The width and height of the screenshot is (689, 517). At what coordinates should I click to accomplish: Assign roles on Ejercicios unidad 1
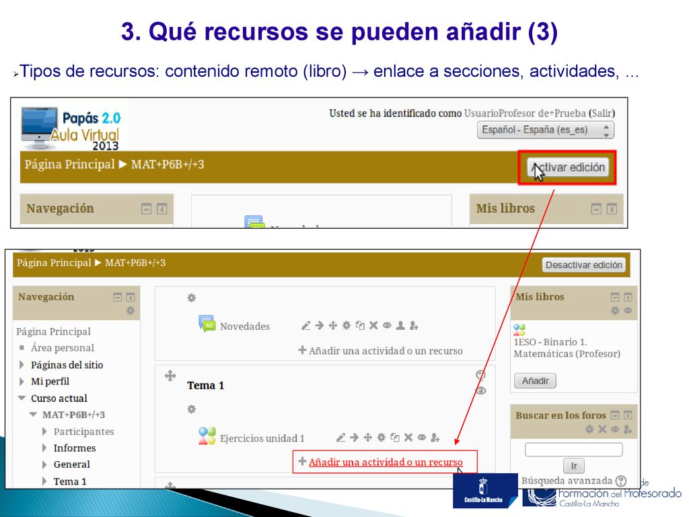click(435, 438)
